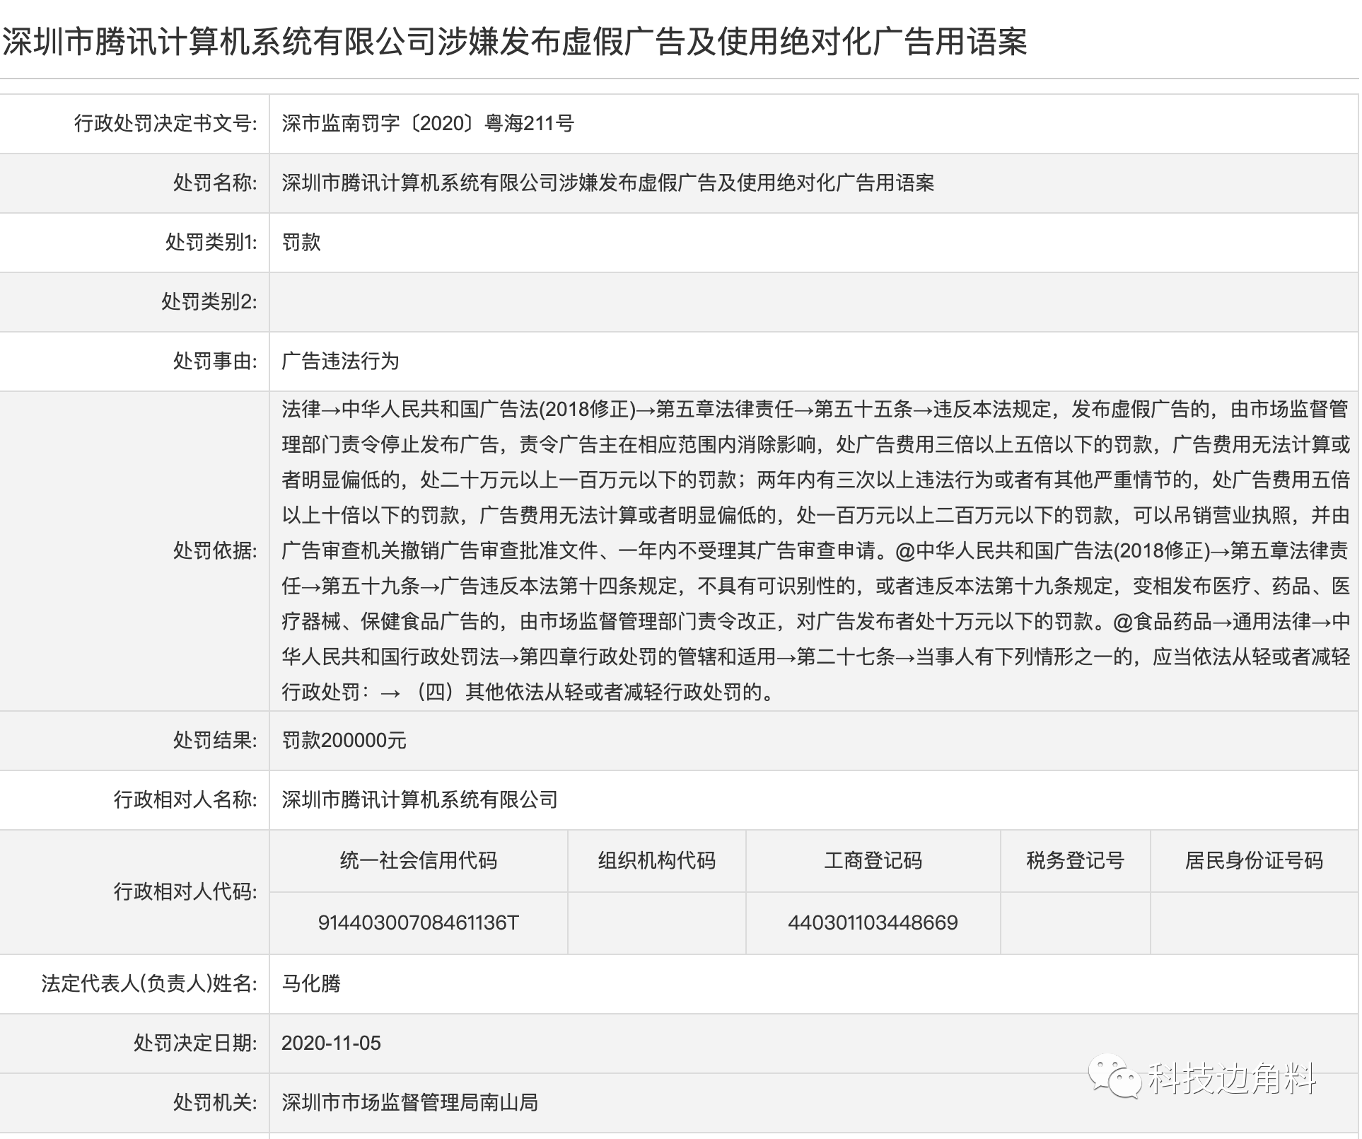
Task: Click the 处罚依据 legal basis paragraph
Action: 816,551
